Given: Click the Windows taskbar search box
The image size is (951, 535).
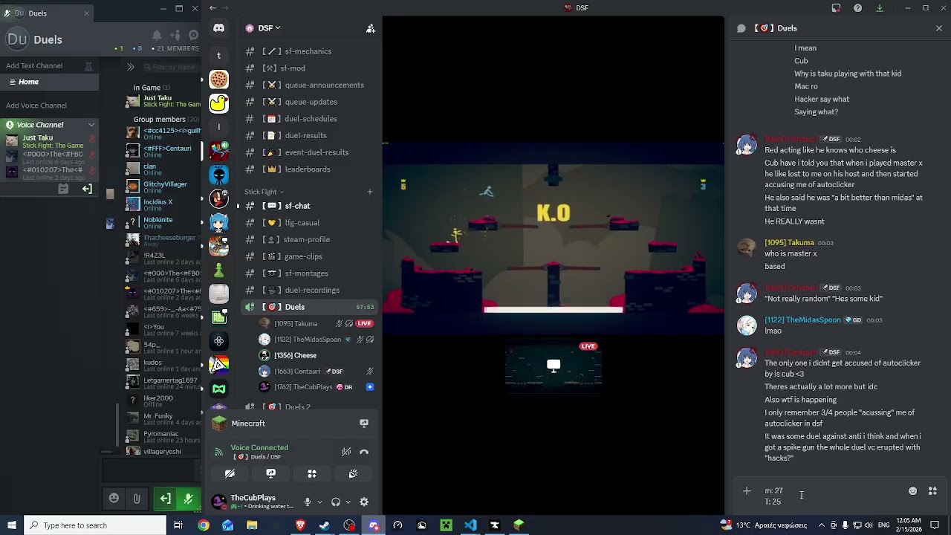Looking at the screenshot, I should (x=95, y=525).
